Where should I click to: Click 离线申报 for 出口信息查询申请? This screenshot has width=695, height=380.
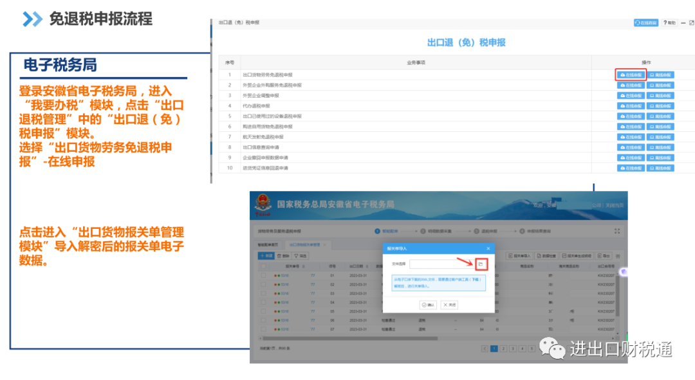[x=660, y=147]
